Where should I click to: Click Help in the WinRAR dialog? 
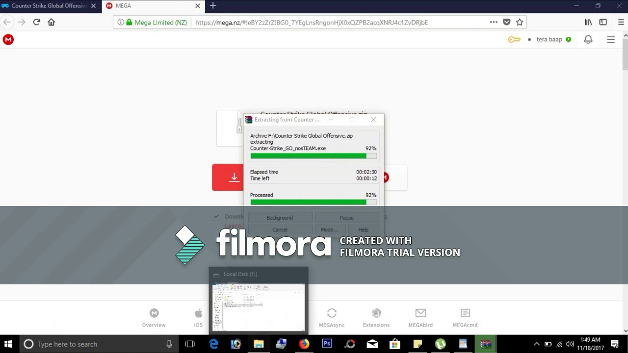coord(364,229)
